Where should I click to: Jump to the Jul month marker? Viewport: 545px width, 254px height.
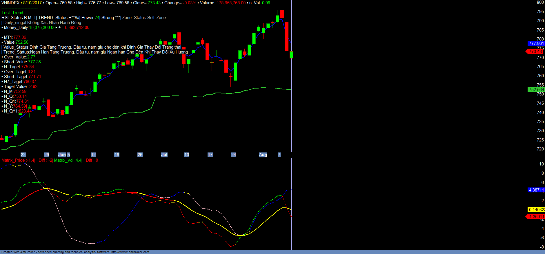pos(164,155)
